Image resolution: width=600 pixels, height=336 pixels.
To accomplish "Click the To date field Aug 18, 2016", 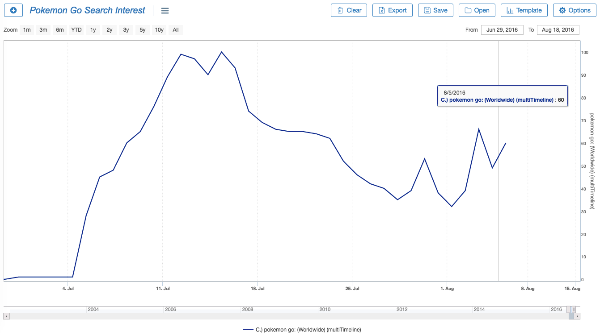I will pos(558,30).
